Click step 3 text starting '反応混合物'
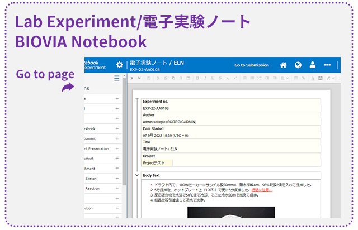 (206, 195)
